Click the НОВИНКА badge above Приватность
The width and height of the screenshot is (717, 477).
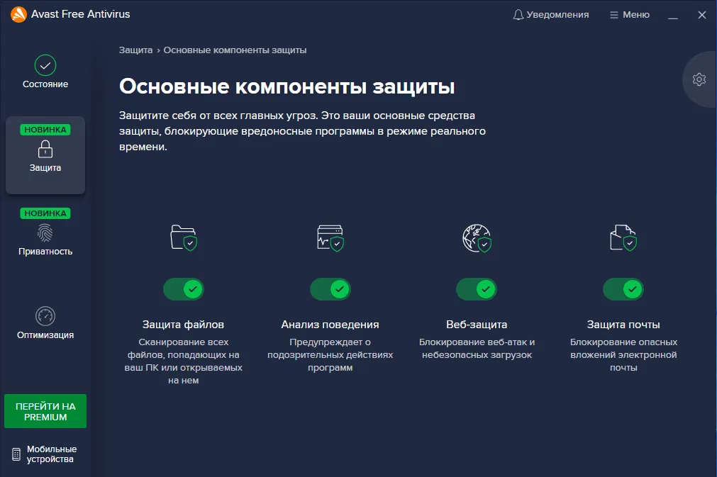[x=45, y=213]
